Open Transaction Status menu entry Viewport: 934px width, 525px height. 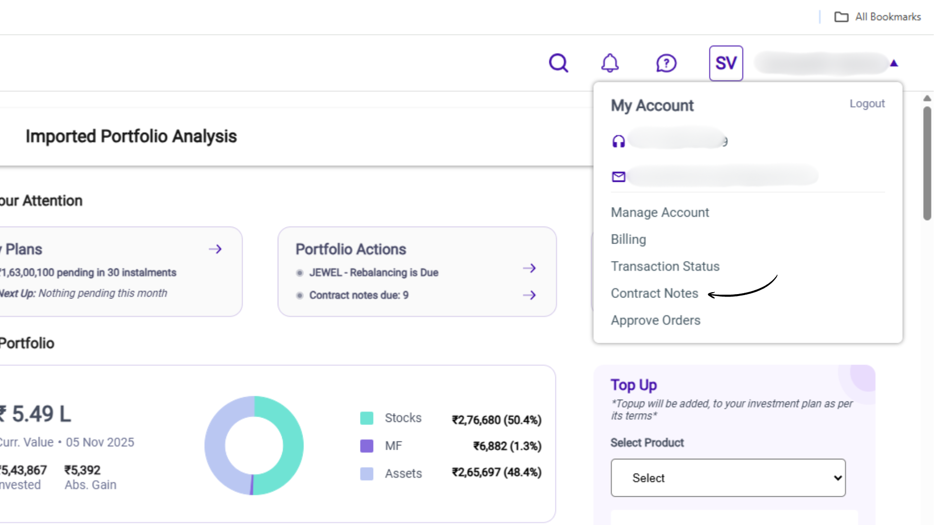(x=665, y=266)
